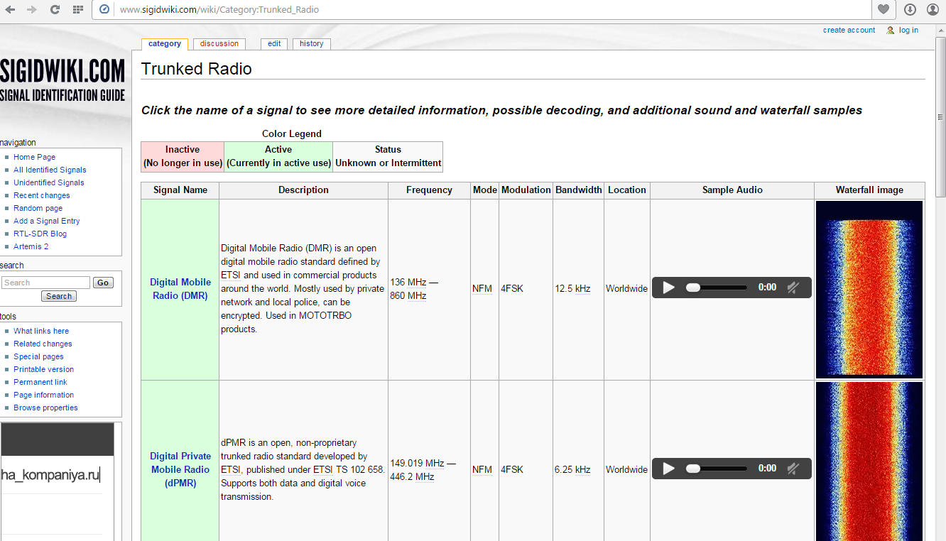Play the DMR sample audio
Image resolution: width=946 pixels, height=541 pixels.
click(668, 288)
